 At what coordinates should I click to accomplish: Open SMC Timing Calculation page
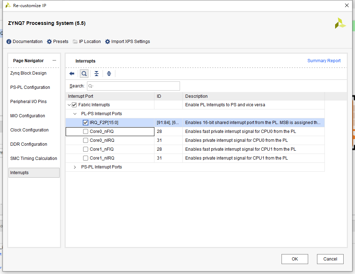tap(34, 159)
